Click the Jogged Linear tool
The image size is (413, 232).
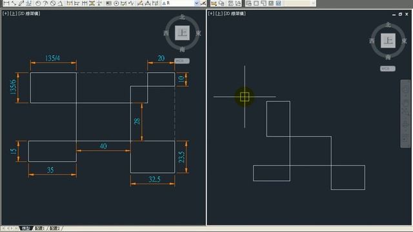[131, 3]
